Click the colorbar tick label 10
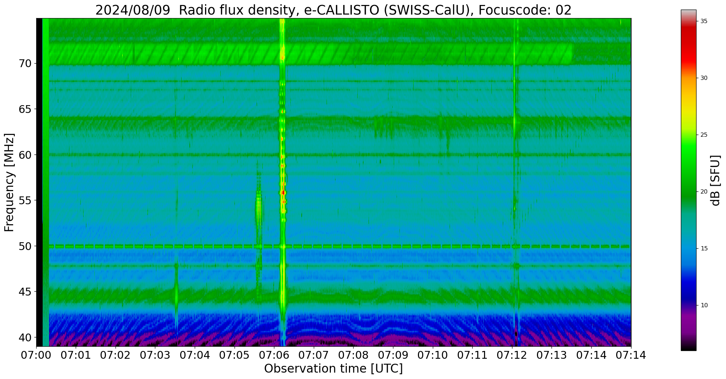The height and width of the screenshot is (379, 726). coord(704,305)
